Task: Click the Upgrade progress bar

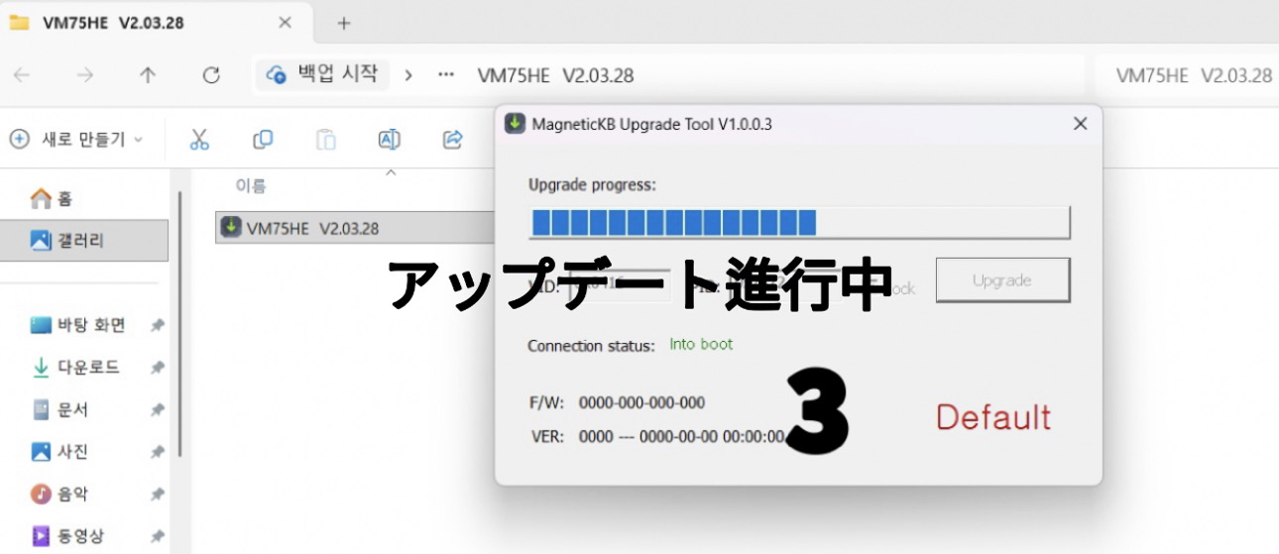Action: [x=799, y=222]
